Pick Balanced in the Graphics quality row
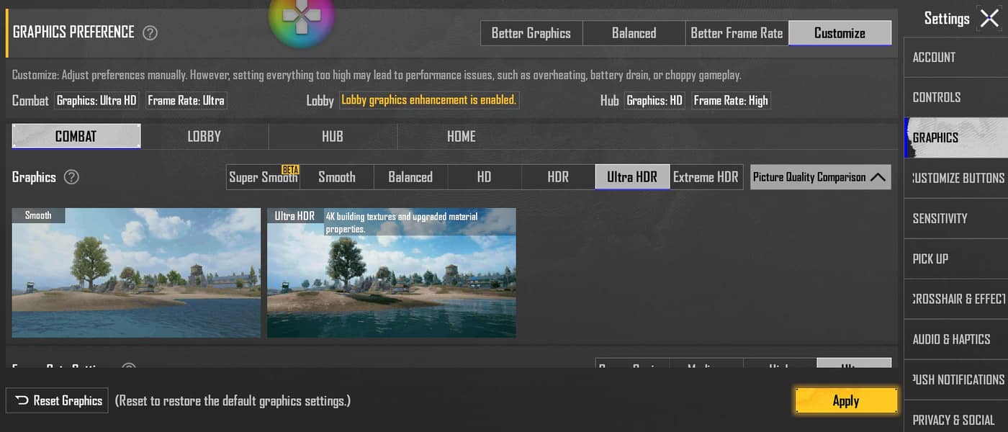Screen dimensions: 1008x432 (410, 177)
